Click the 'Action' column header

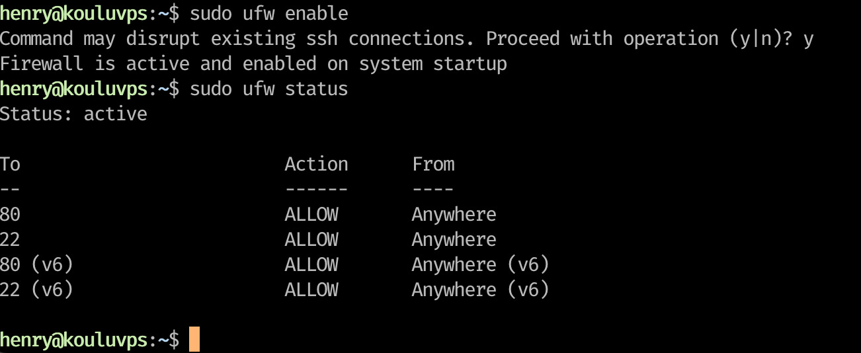pos(316,164)
